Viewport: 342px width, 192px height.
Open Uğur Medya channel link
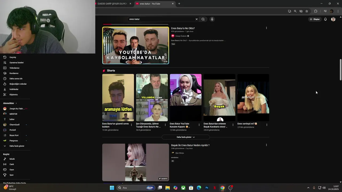point(180,153)
